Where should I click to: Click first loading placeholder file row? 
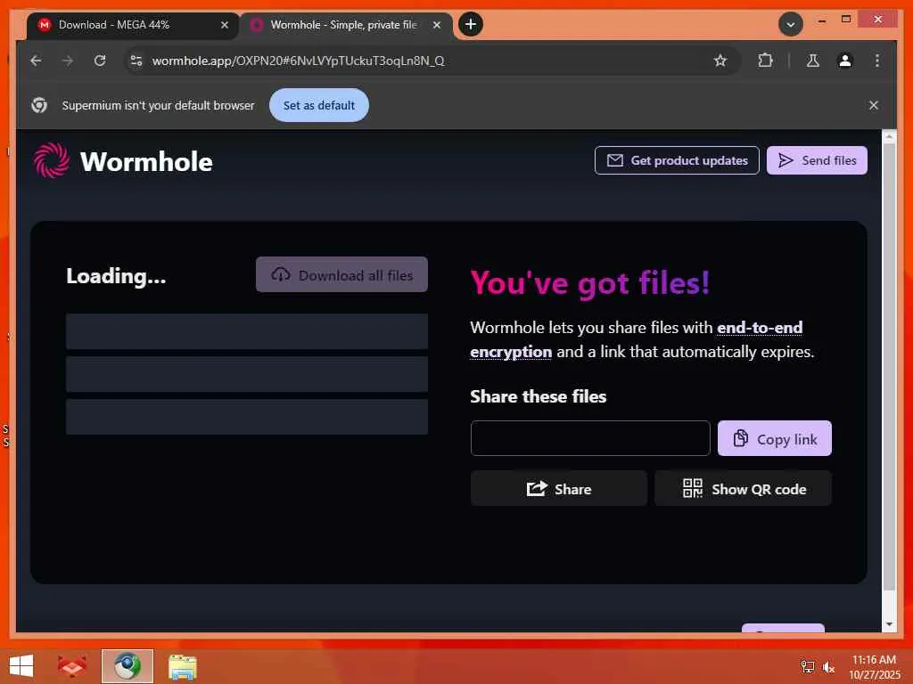pos(247,331)
